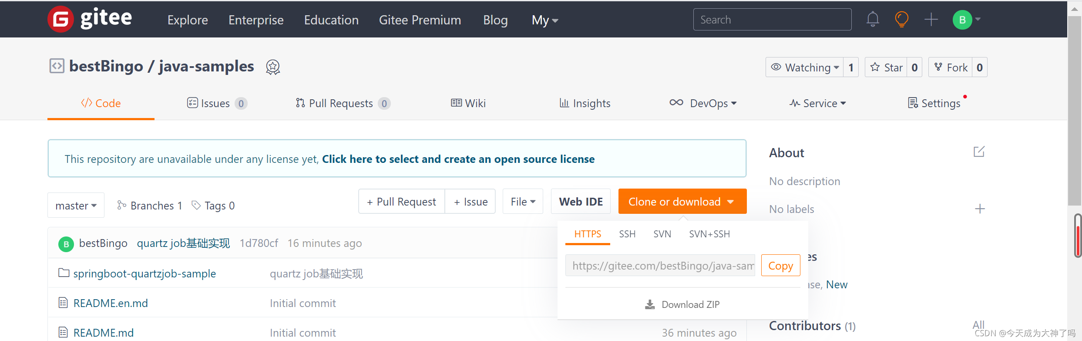Viewport: 1082px width, 341px height.
Task: Open Branches 1 link
Action: (150, 206)
